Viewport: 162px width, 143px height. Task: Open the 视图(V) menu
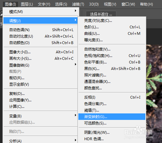click(x=110, y=4)
